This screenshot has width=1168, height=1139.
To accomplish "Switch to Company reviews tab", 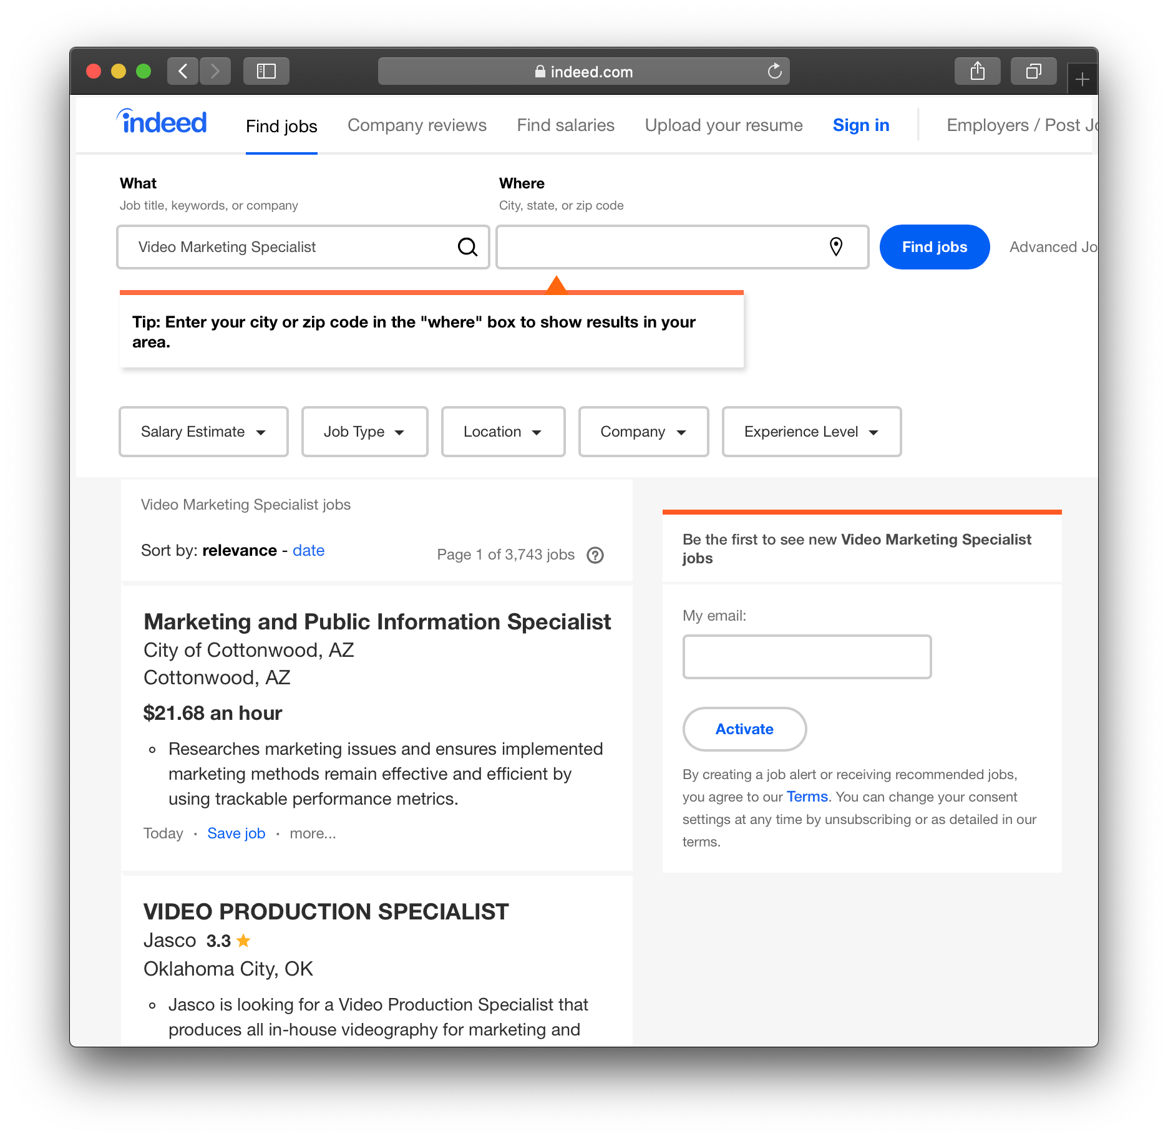I will [x=417, y=125].
